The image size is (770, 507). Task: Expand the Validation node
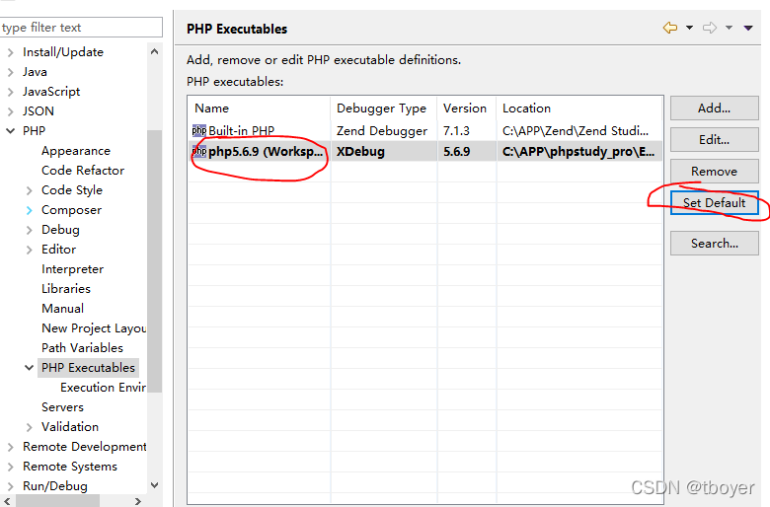point(29,427)
